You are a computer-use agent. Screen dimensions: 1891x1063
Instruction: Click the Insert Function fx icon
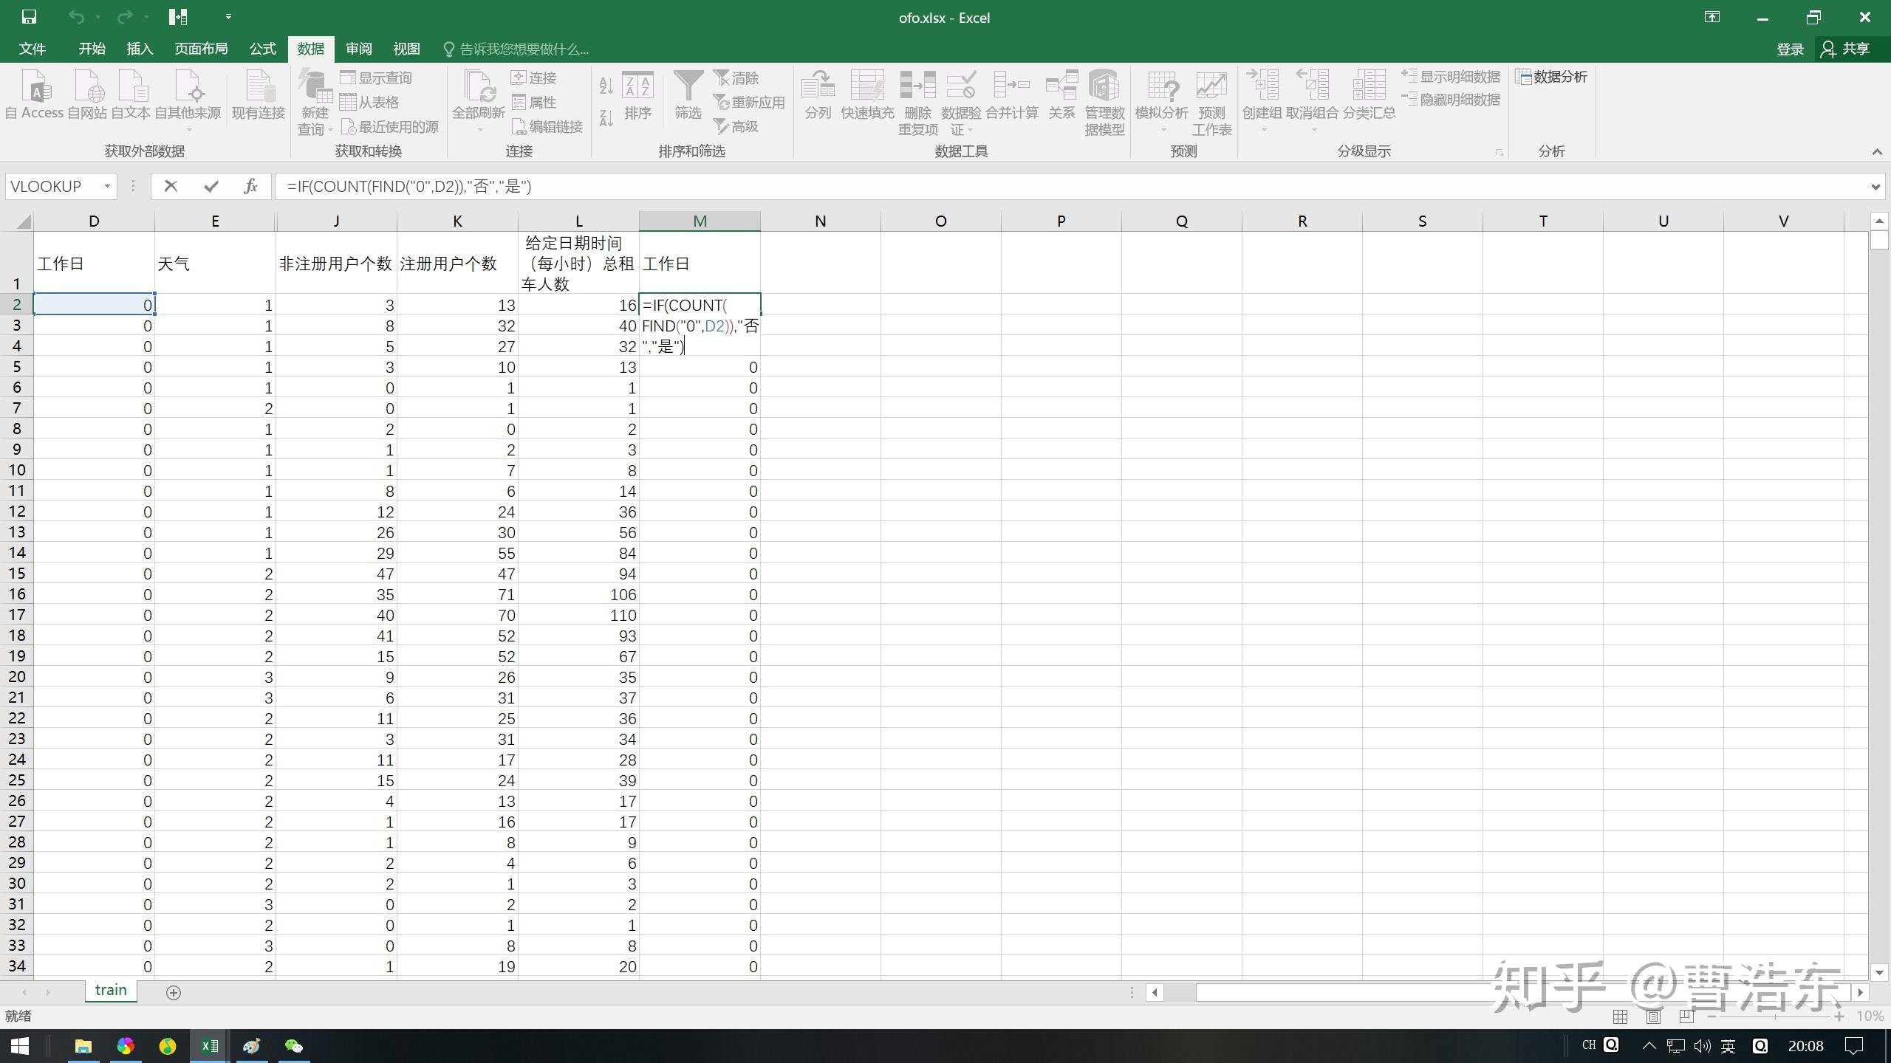coord(250,186)
